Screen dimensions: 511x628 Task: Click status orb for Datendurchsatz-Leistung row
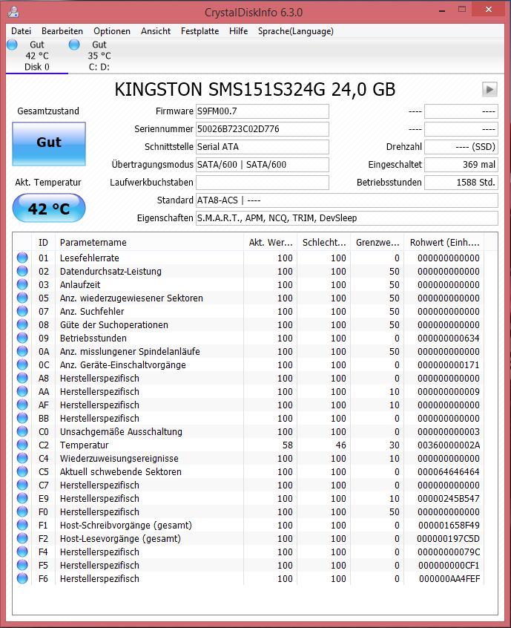(22, 271)
